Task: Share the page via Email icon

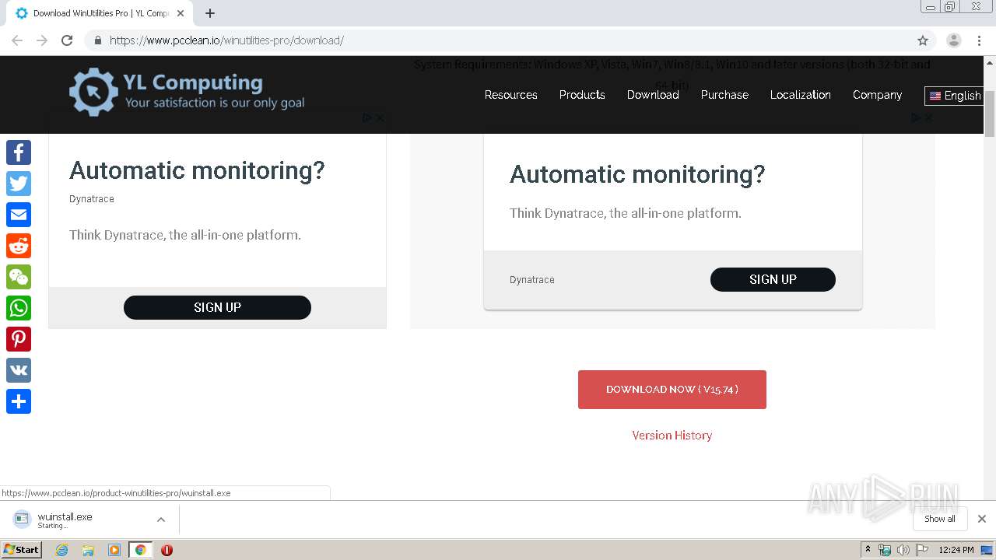Action: pyautogui.click(x=19, y=215)
